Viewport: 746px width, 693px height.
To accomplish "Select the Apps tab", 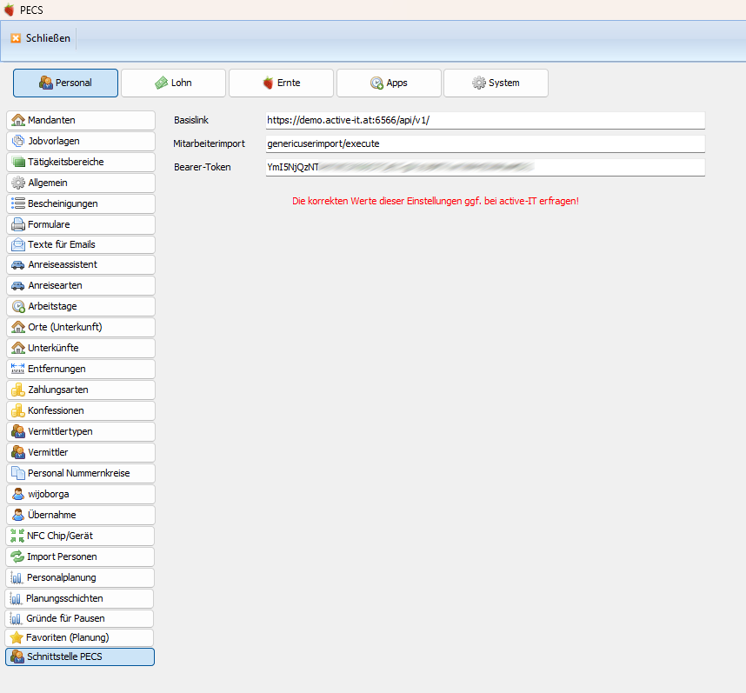I will point(389,83).
